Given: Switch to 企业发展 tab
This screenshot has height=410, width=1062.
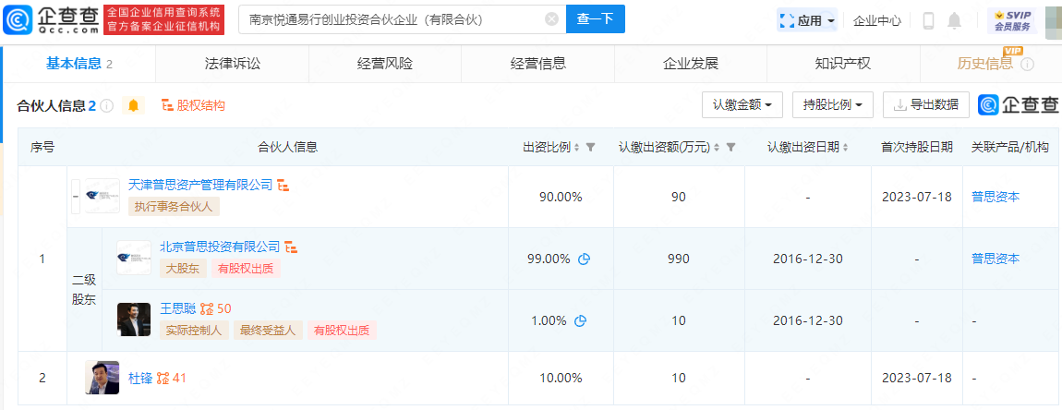Looking at the screenshot, I should point(690,65).
